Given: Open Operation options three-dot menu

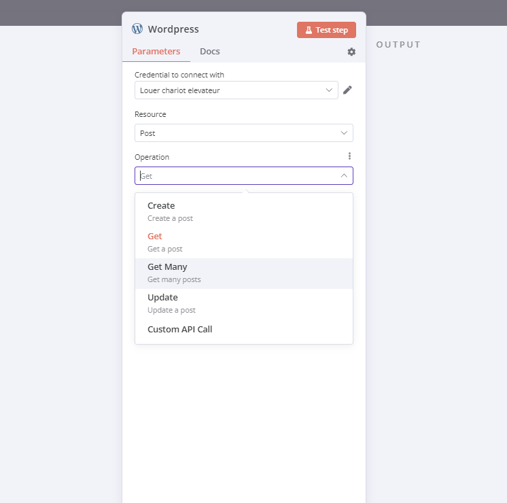Looking at the screenshot, I should (349, 156).
